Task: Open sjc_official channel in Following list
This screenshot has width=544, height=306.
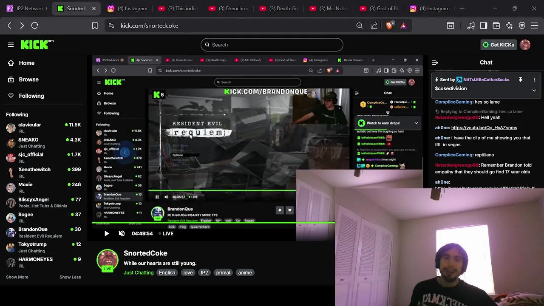Action: coord(43,158)
